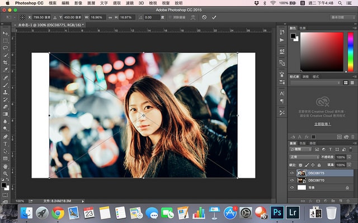Select the Move tool
Viewport: 358px width, 223px height.
[6, 33]
